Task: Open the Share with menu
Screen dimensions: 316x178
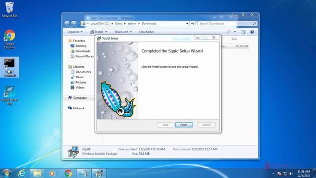Action: click(x=123, y=32)
